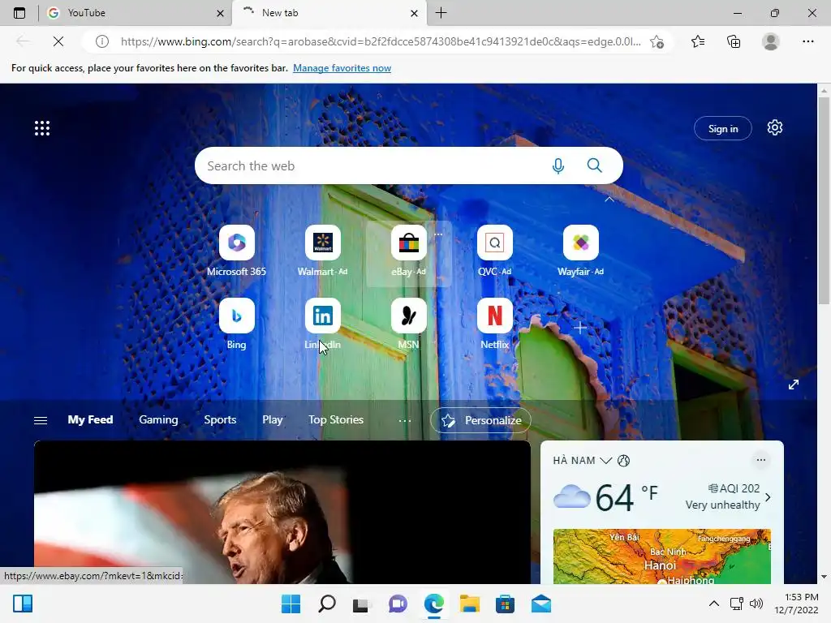Viewport: 831px width, 623px height.
Task: Expand the background image to full view
Action: pyautogui.click(x=794, y=385)
